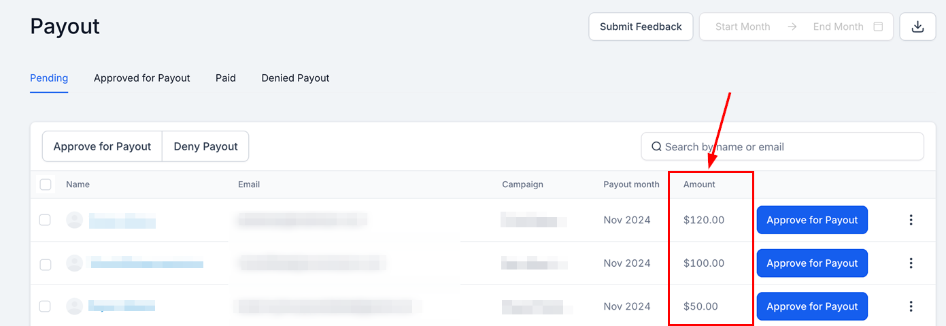Click avatar icon in the first row

click(x=75, y=220)
